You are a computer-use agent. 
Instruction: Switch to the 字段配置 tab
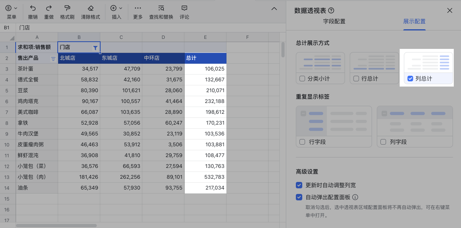334,22
